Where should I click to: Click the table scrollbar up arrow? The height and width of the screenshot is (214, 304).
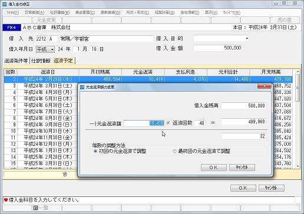point(298,72)
